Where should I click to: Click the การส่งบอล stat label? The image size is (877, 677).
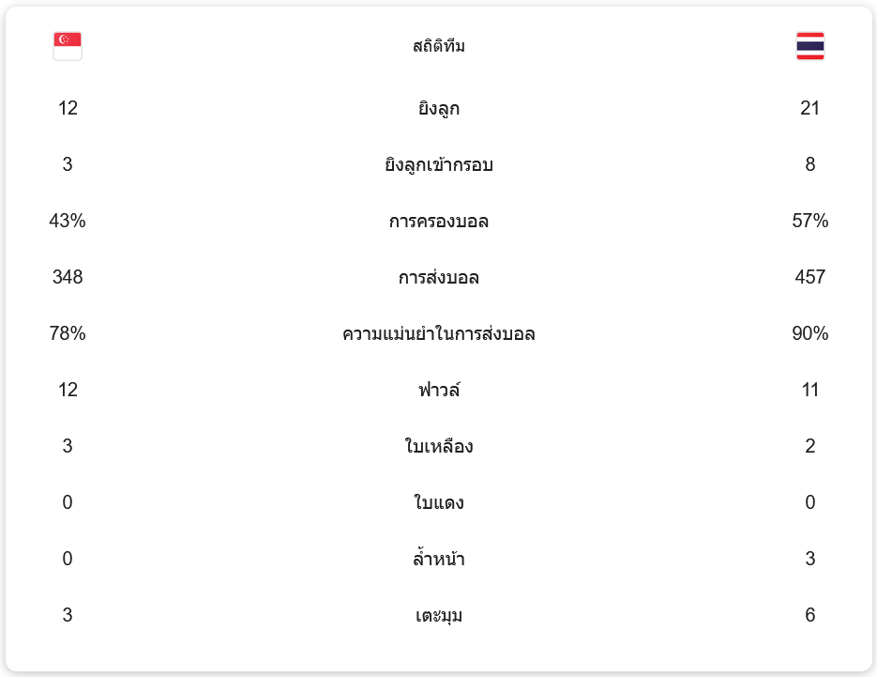click(439, 277)
